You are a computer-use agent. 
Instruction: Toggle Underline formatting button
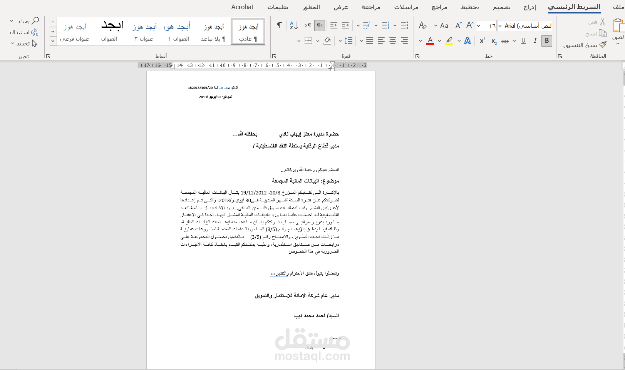[x=523, y=41]
